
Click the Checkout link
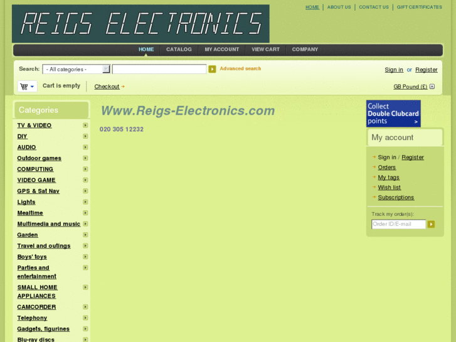pyautogui.click(x=107, y=87)
